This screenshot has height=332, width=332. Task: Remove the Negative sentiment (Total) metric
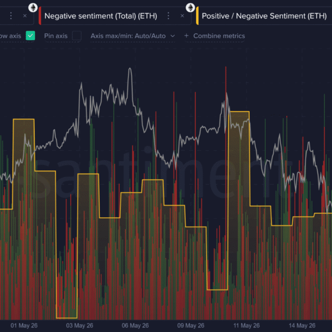point(182,16)
